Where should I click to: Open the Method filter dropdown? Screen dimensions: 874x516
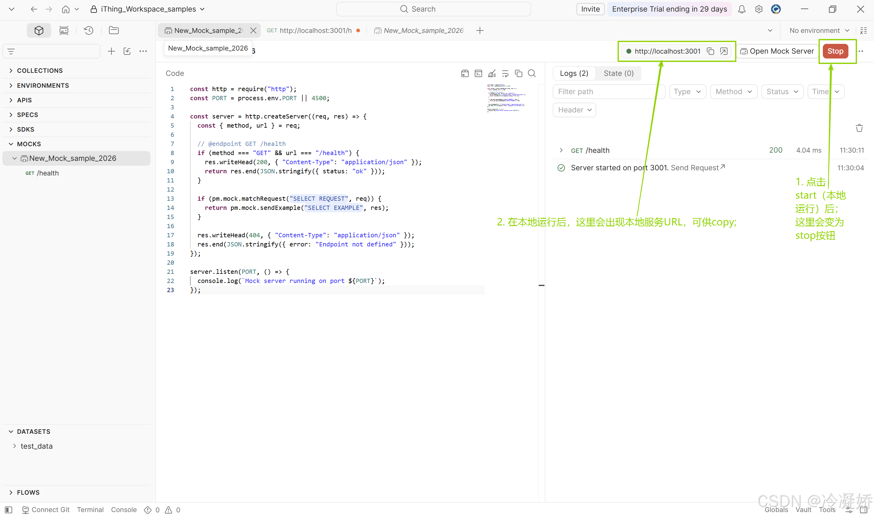(x=733, y=92)
